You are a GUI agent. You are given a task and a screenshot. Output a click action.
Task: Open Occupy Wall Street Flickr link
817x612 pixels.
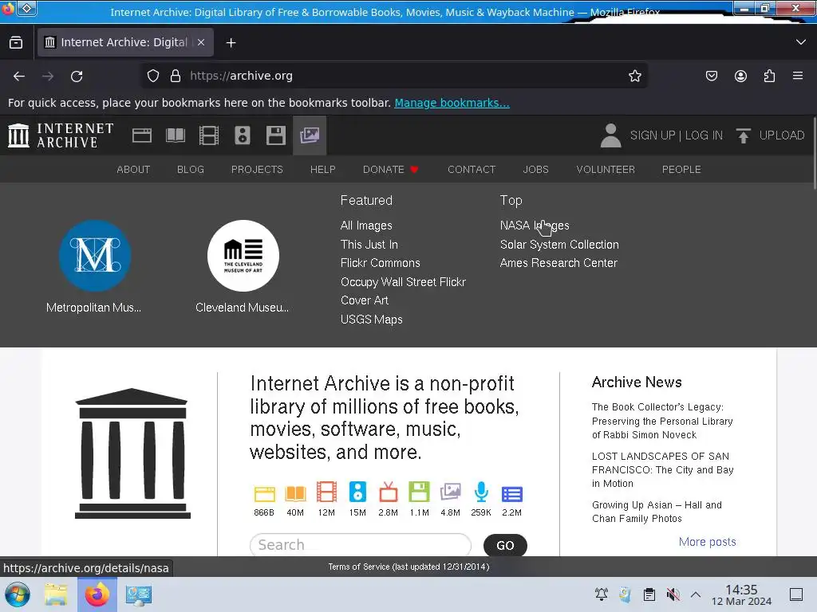coord(403,282)
